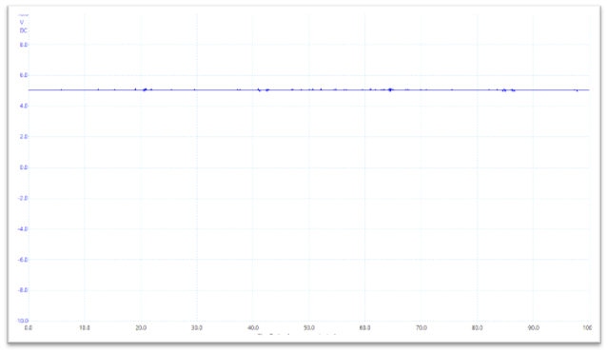Click the noise spike on trace near 20.0
Image resolution: width=608 pixels, height=353 pixels.
(145, 89)
